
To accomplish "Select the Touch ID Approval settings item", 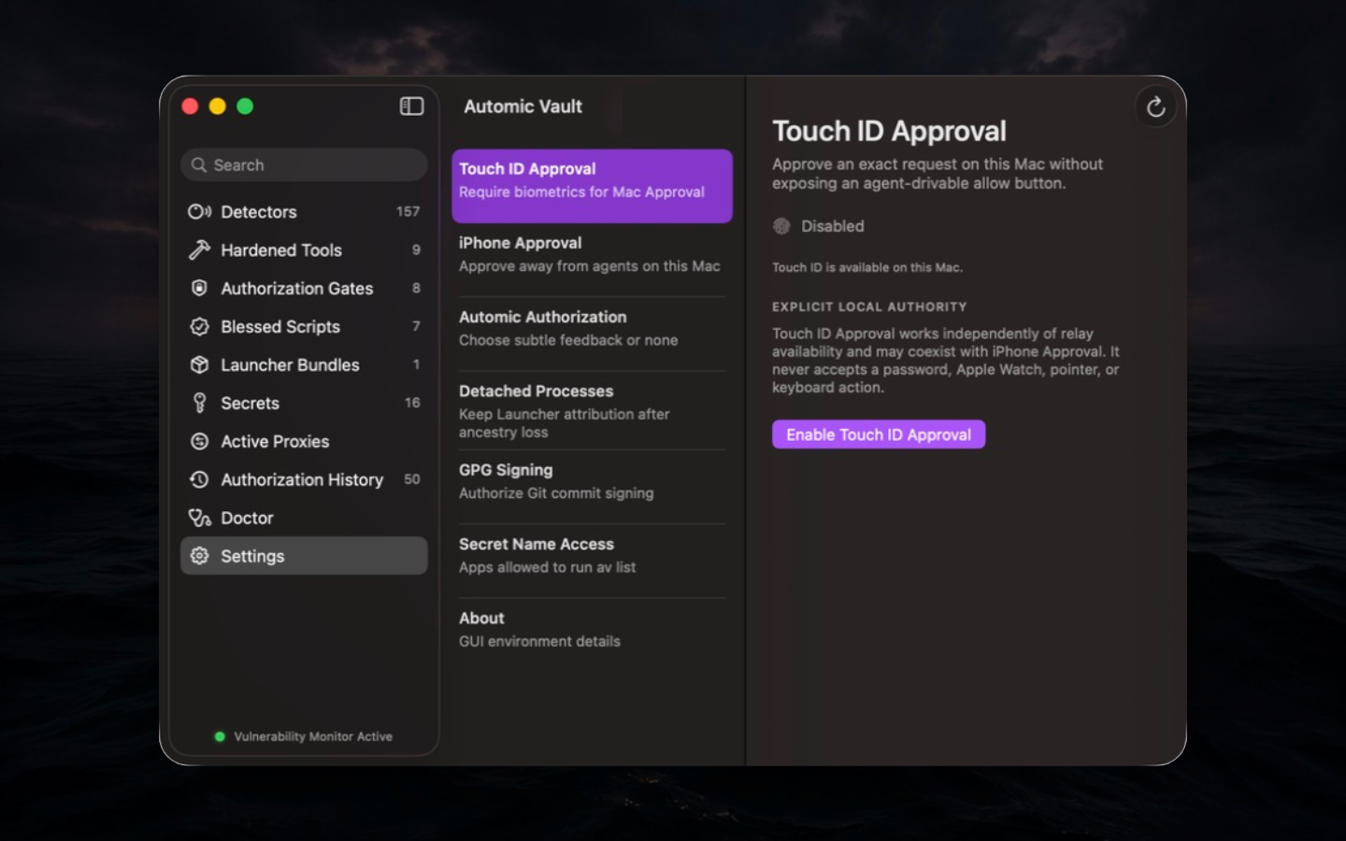I will point(592,186).
